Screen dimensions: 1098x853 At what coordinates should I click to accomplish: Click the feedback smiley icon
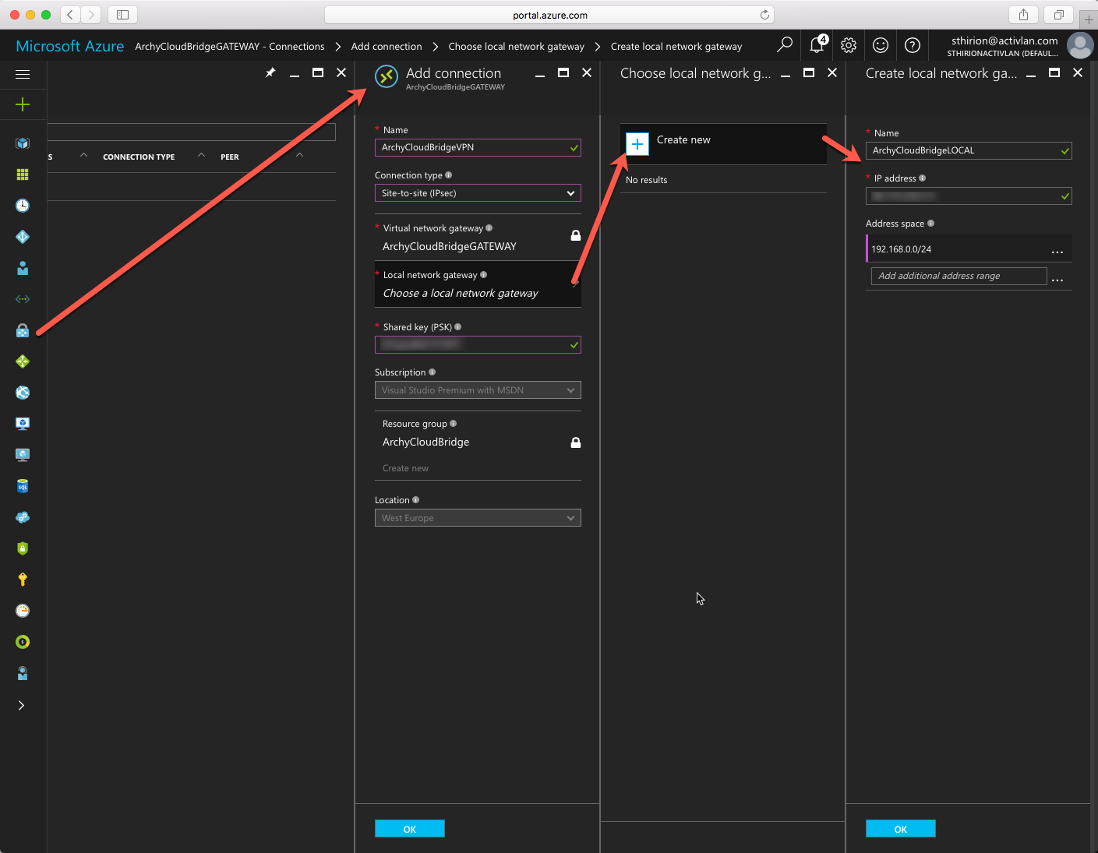(881, 45)
